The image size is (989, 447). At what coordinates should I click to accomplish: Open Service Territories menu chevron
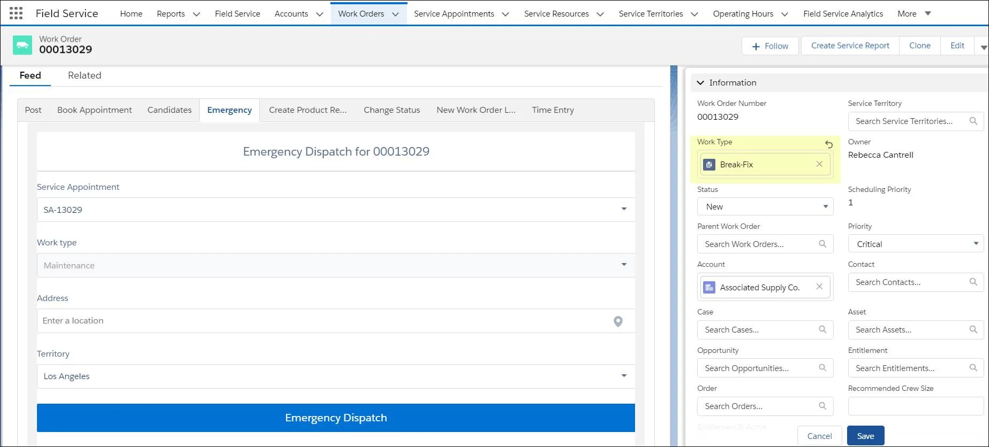[694, 14]
